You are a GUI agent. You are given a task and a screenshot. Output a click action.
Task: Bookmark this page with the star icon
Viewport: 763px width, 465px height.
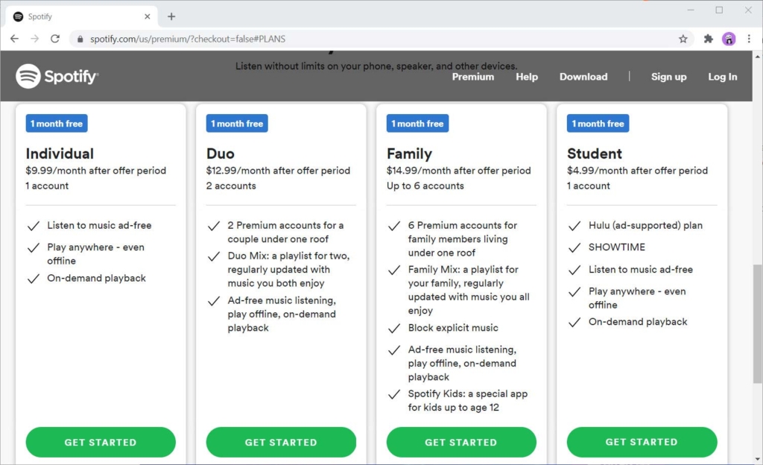(683, 39)
